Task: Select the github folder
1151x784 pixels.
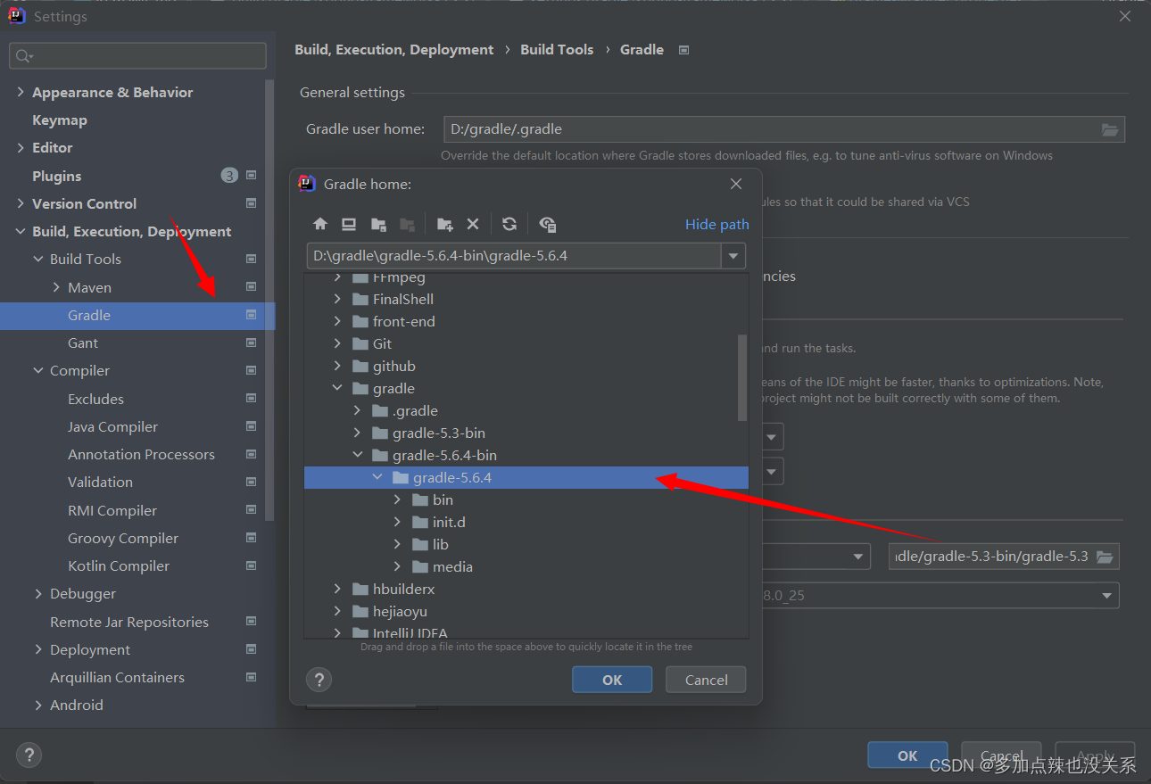Action: click(x=394, y=366)
